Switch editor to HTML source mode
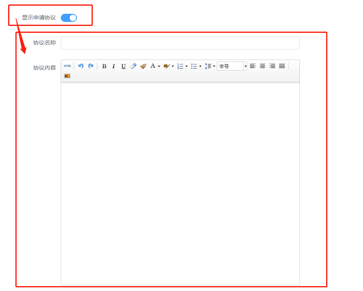 tap(67, 66)
